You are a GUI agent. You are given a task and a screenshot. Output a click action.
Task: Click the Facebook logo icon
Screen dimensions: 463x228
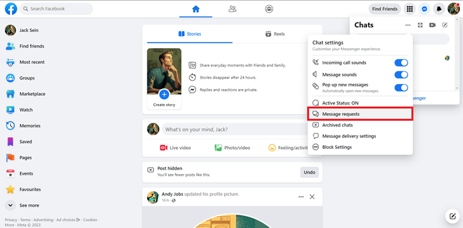click(11, 9)
